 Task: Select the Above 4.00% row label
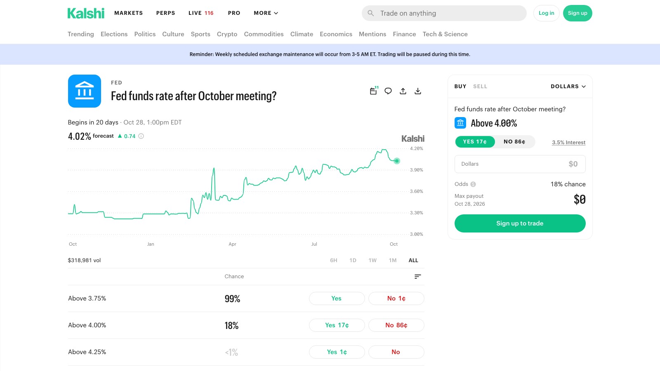(x=87, y=325)
